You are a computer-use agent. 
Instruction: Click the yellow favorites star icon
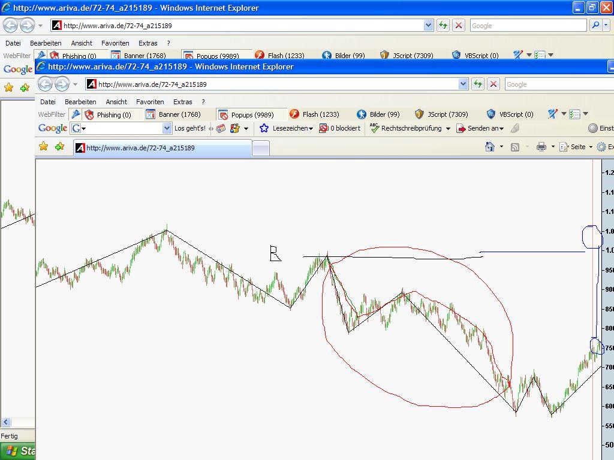pyautogui.click(x=43, y=146)
